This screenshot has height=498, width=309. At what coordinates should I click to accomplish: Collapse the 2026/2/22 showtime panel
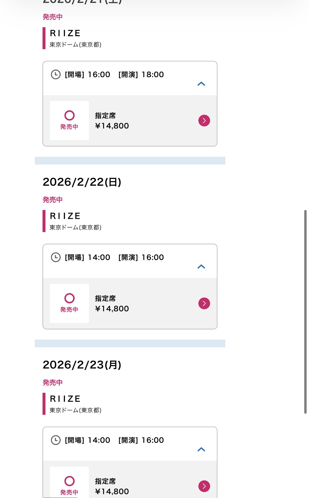click(201, 266)
